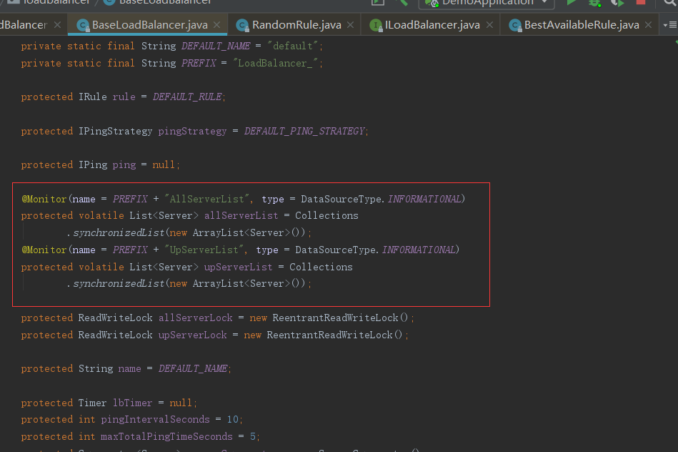Close the partially visible leftmost editor tab
Image resolution: width=678 pixels, height=452 pixels.
[57, 25]
